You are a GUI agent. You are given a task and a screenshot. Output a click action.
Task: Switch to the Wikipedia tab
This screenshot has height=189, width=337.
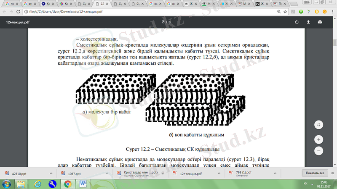[191, 4]
